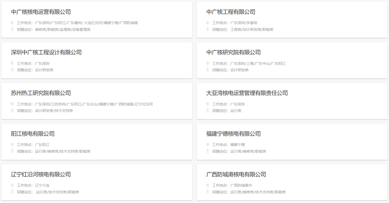The image size is (389, 203).
Task: Click job position icon in 中广核工程有限公司 card
Action: pyautogui.click(x=207, y=29)
